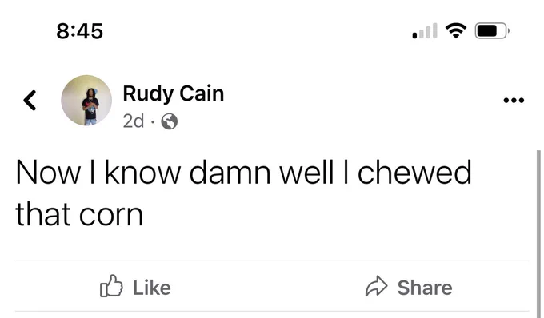Open the three-dot post options menu
Screen dimensions: 544x318
pyautogui.click(x=514, y=101)
